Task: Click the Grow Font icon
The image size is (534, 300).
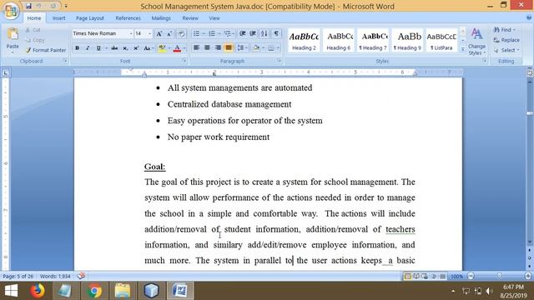Action: coord(159,33)
